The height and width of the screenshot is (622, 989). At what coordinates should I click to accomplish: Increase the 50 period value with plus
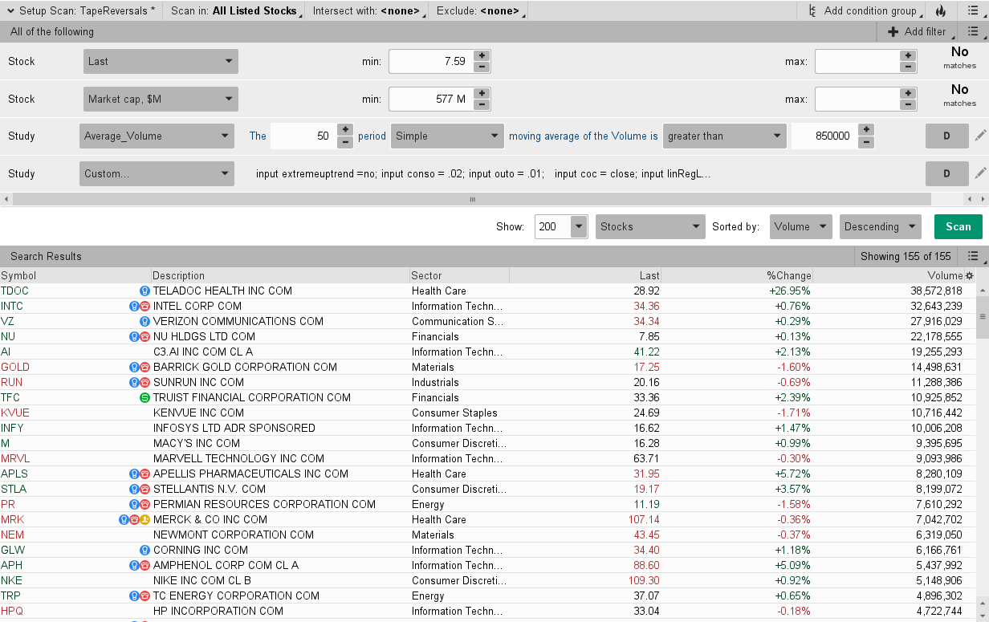(344, 130)
